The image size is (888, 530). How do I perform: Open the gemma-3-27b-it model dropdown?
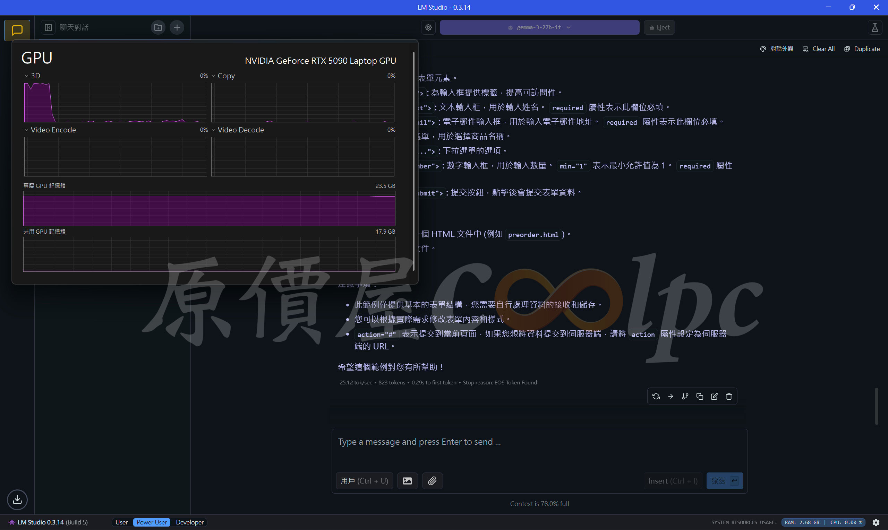click(539, 27)
